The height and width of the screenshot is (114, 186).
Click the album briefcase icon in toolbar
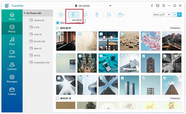click(120, 15)
